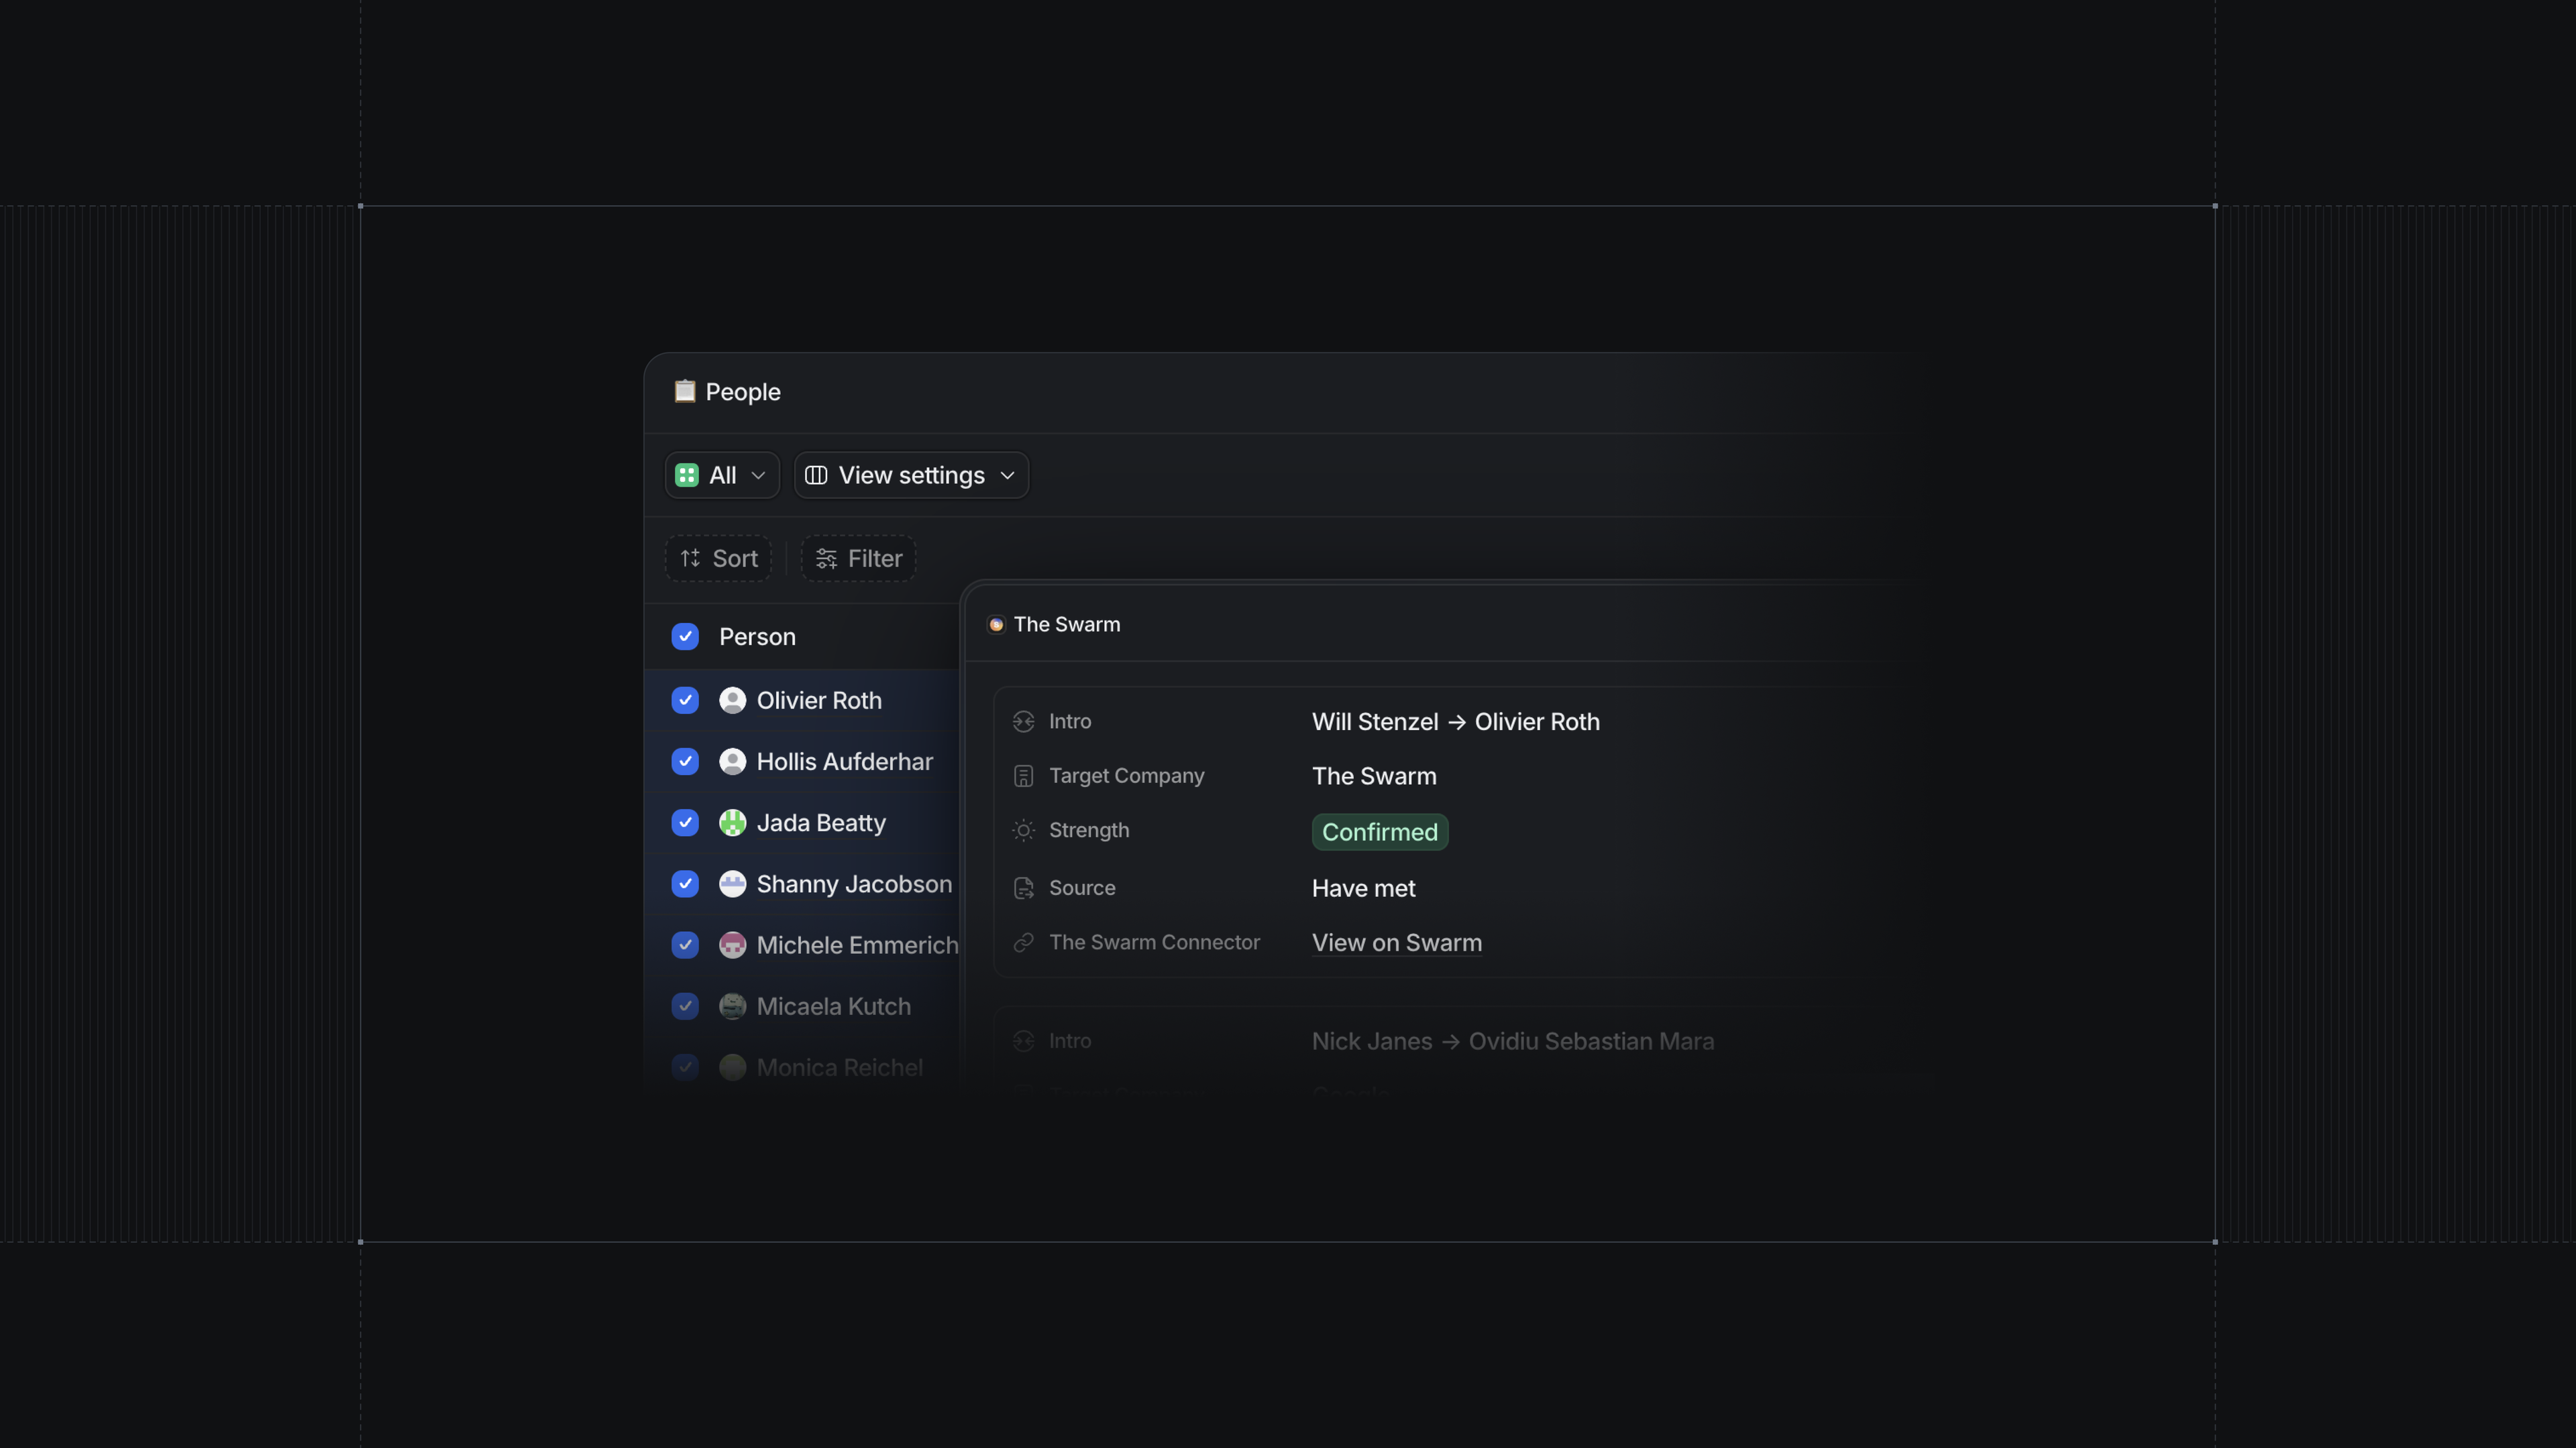Open the All views dropdown
This screenshot has width=2576, height=1448.
(722, 475)
